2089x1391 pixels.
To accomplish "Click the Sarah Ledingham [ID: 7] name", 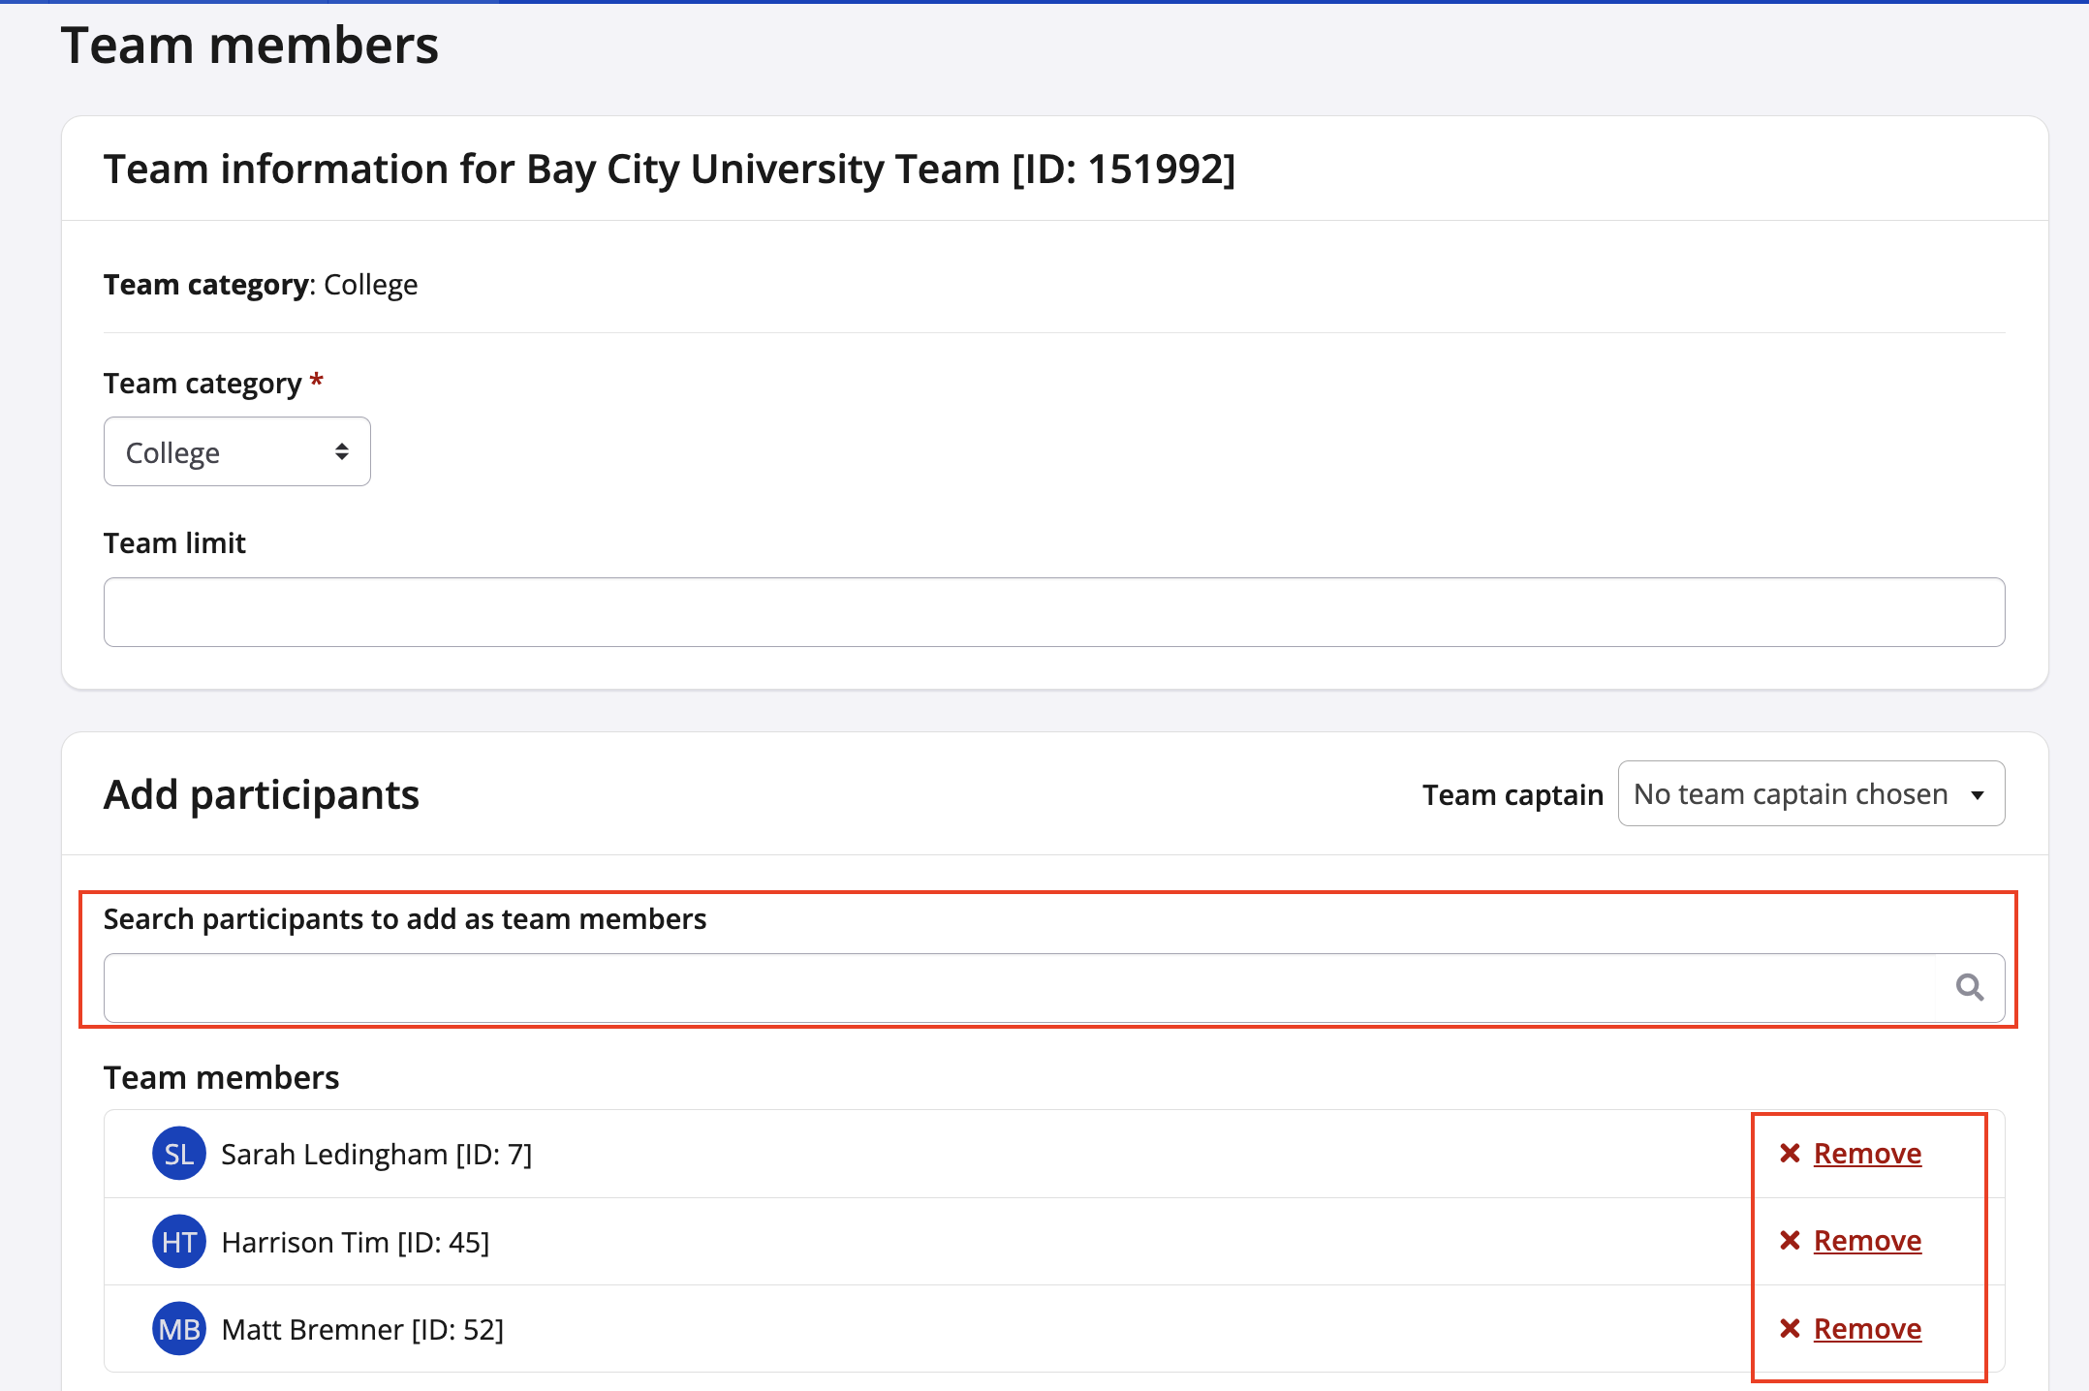I will click(376, 1155).
